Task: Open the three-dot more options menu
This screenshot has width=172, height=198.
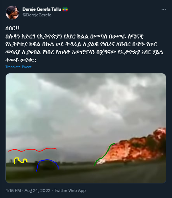Action: point(163,10)
